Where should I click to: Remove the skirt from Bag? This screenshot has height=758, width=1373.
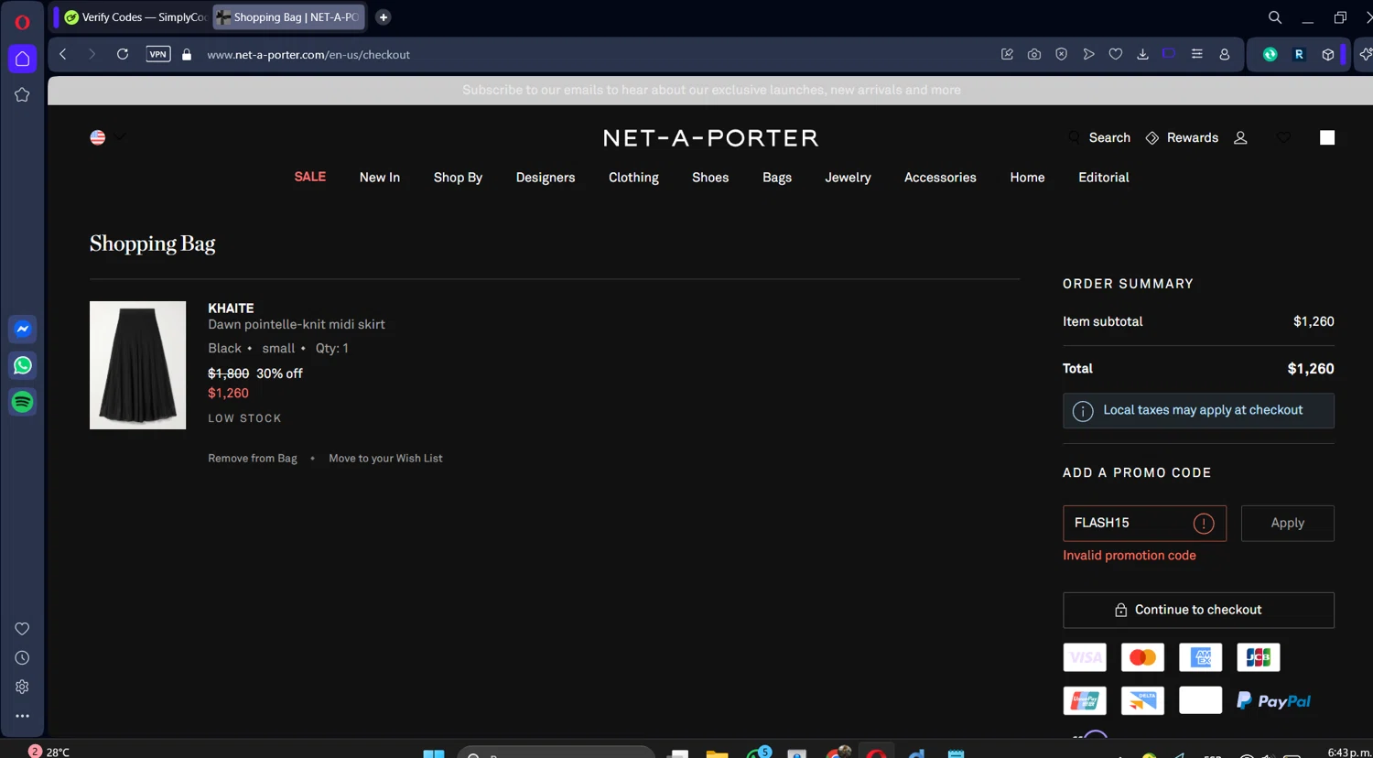[x=253, y=459]
